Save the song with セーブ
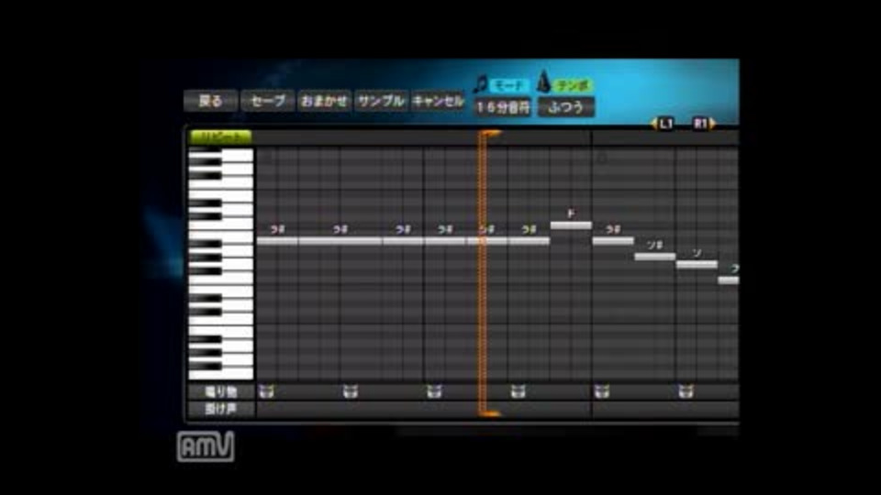Image resolution: width=881 pixels, height=495 pixels. point(267,101)
